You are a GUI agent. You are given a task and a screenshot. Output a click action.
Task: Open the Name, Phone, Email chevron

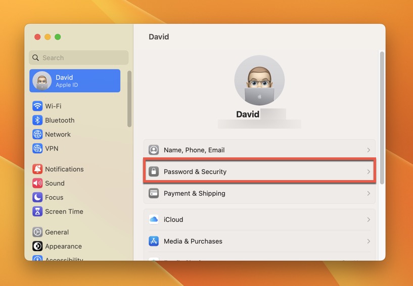click(369, 150)
